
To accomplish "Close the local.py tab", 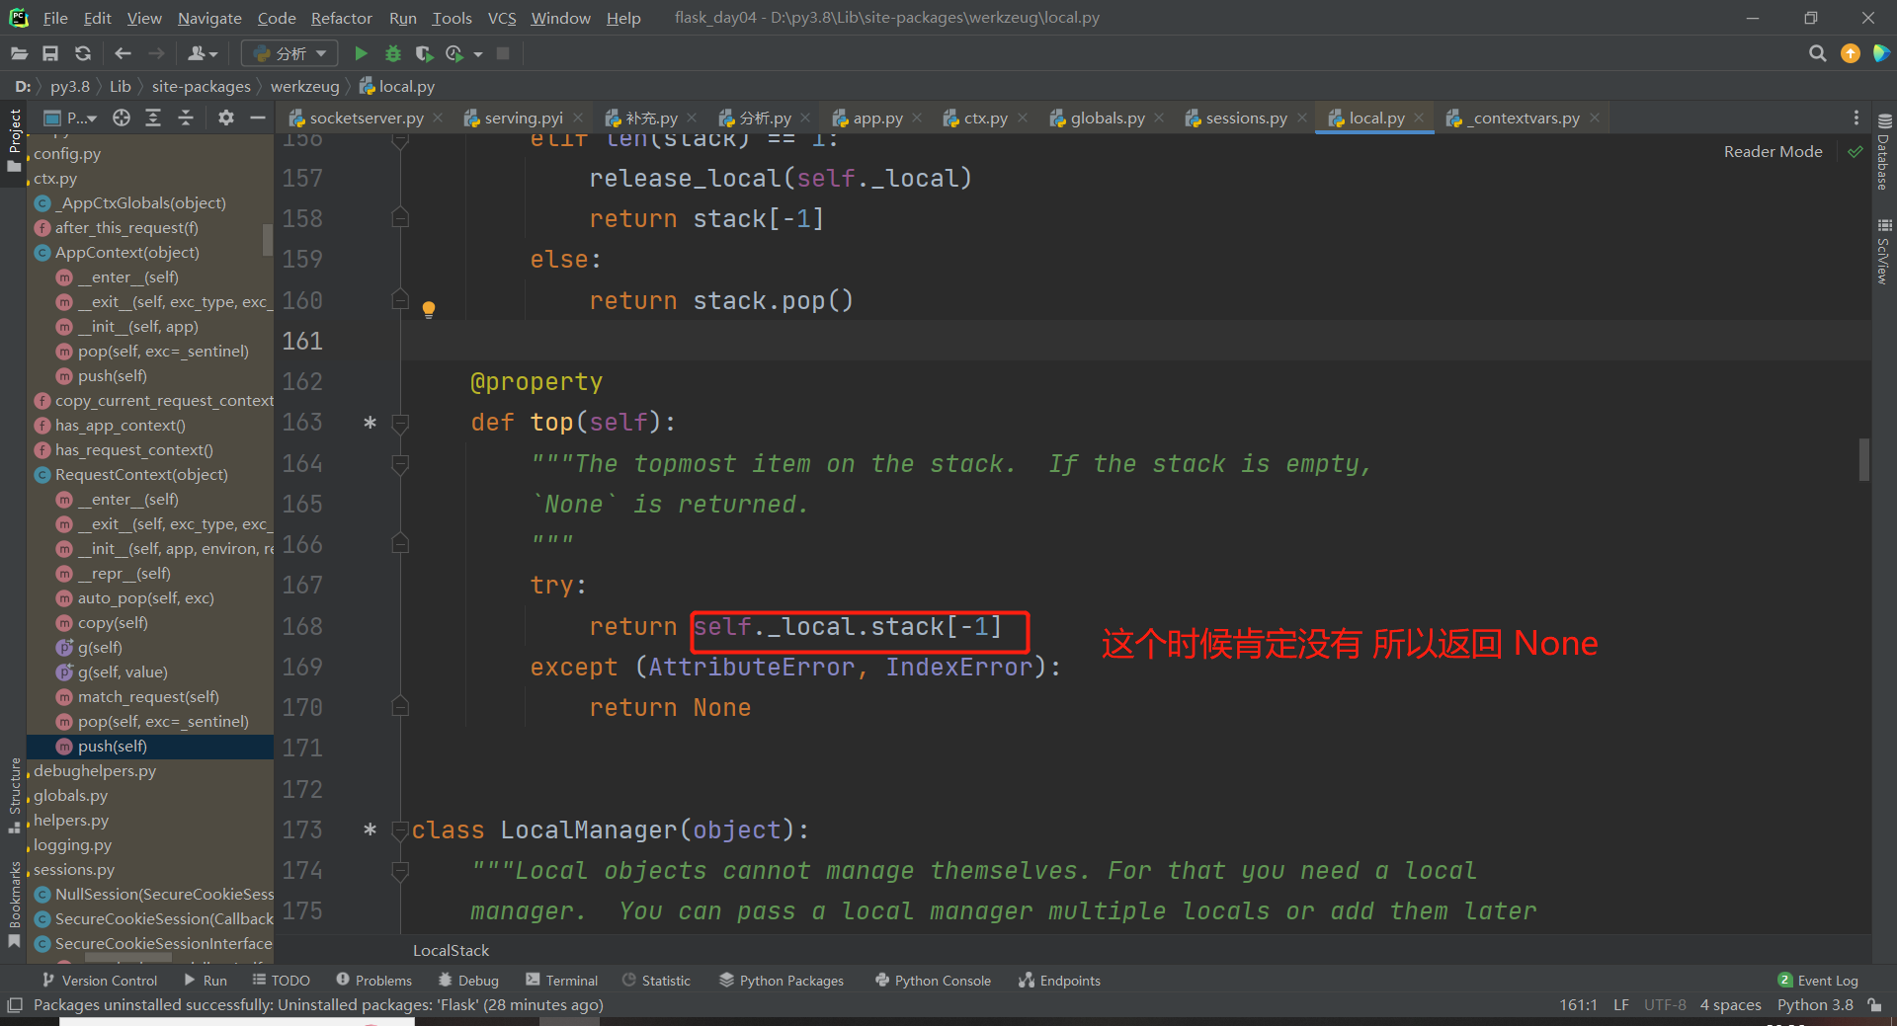I will click(1419, 118).
